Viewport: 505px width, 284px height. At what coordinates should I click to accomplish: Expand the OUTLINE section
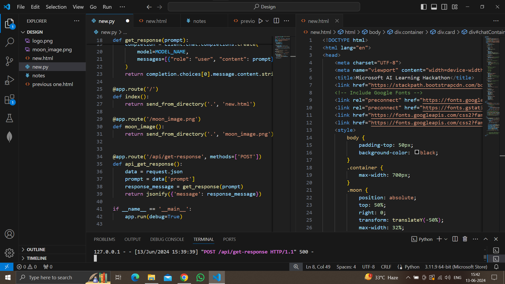point(36,250)
